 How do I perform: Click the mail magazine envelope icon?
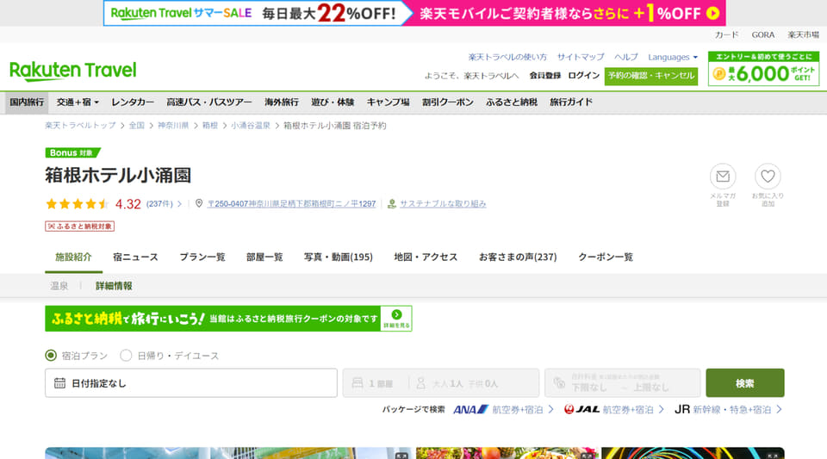pyautogui.click(x=723, y=177)
